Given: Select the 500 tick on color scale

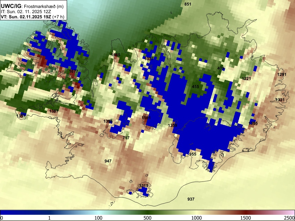Looking at the screenshot, I should coord(147,218).
